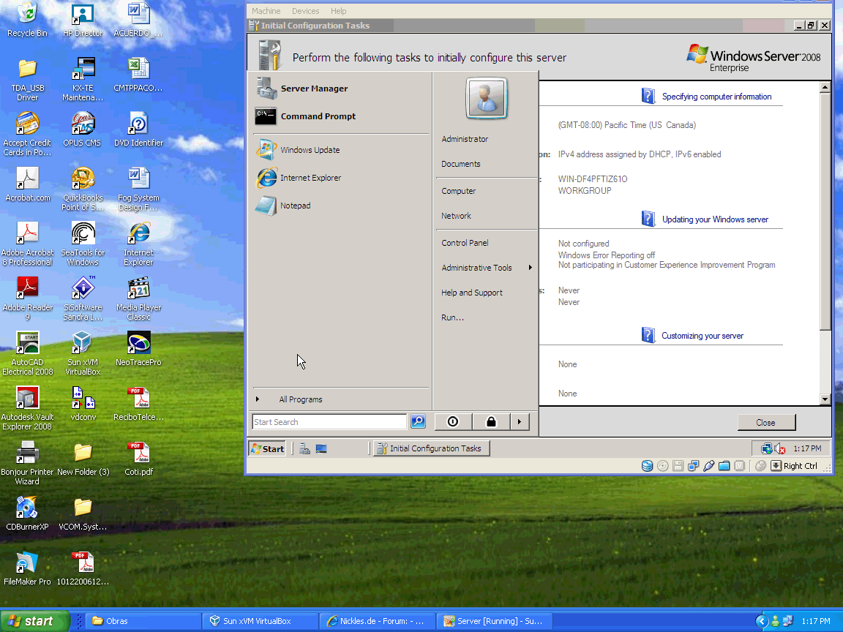Select the Coti.pdf file on the desktop
Image resolution: width=843 pixels, height=632 pixels.
click(139, 459)
